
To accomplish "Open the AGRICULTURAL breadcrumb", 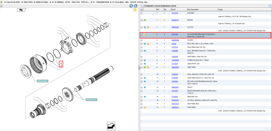I will (x=42, y=2).
